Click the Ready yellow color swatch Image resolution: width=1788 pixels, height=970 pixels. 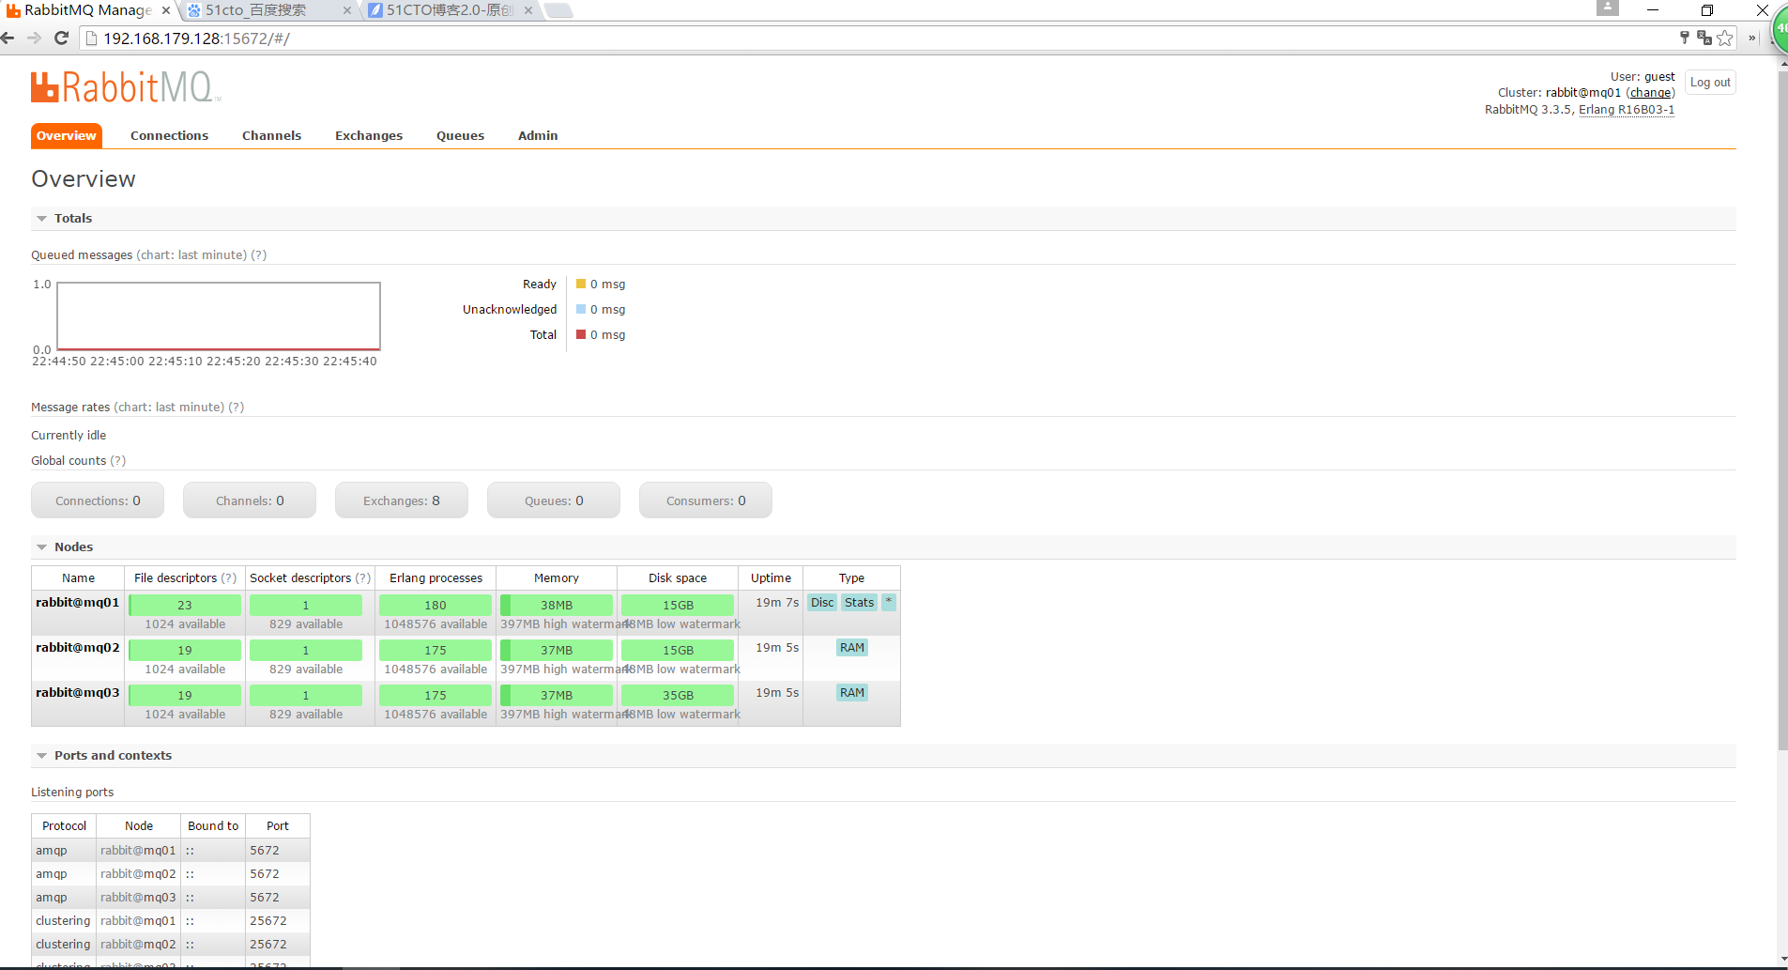tap(581, 284)
